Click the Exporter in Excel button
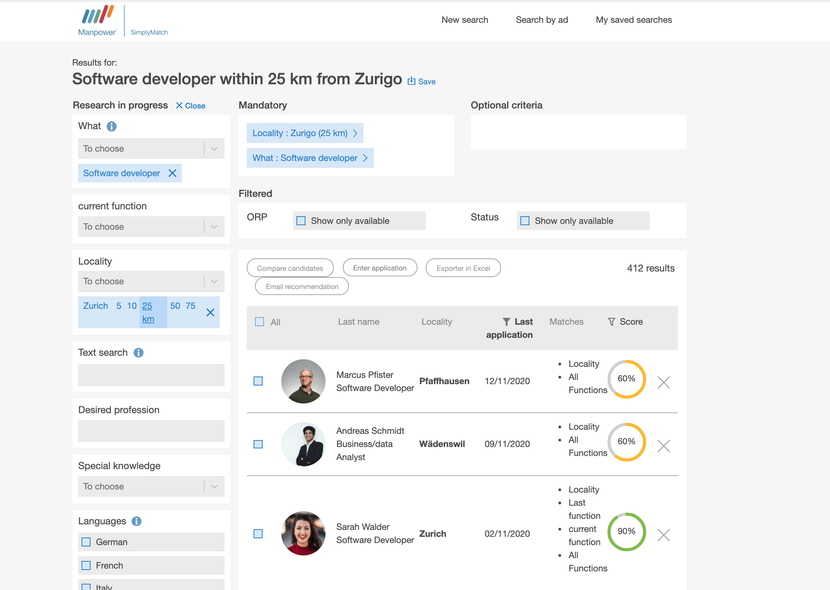The height and width of the screenshot is (590, 830). (x=463, y=268)
